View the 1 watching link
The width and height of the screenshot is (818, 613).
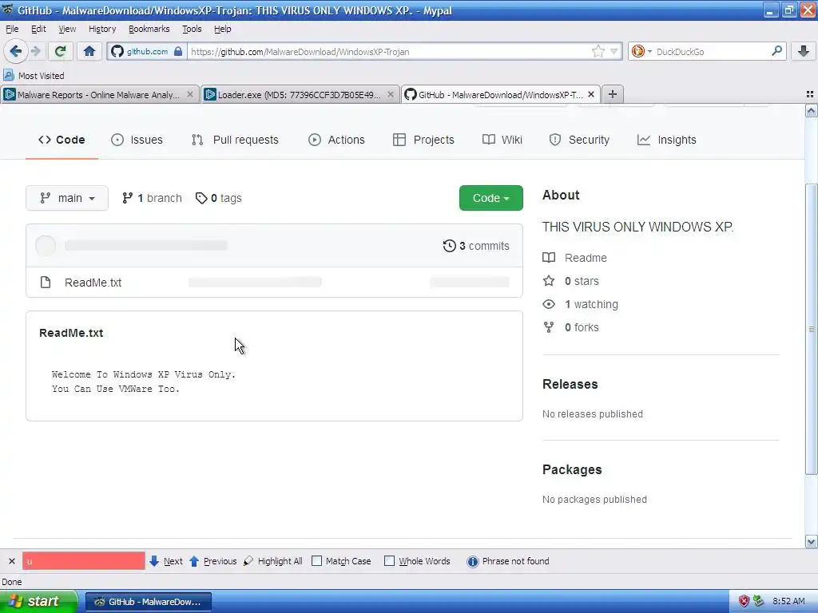pos(591,304)
